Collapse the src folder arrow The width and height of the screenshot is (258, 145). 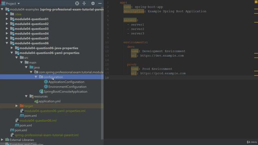(17, 58)
